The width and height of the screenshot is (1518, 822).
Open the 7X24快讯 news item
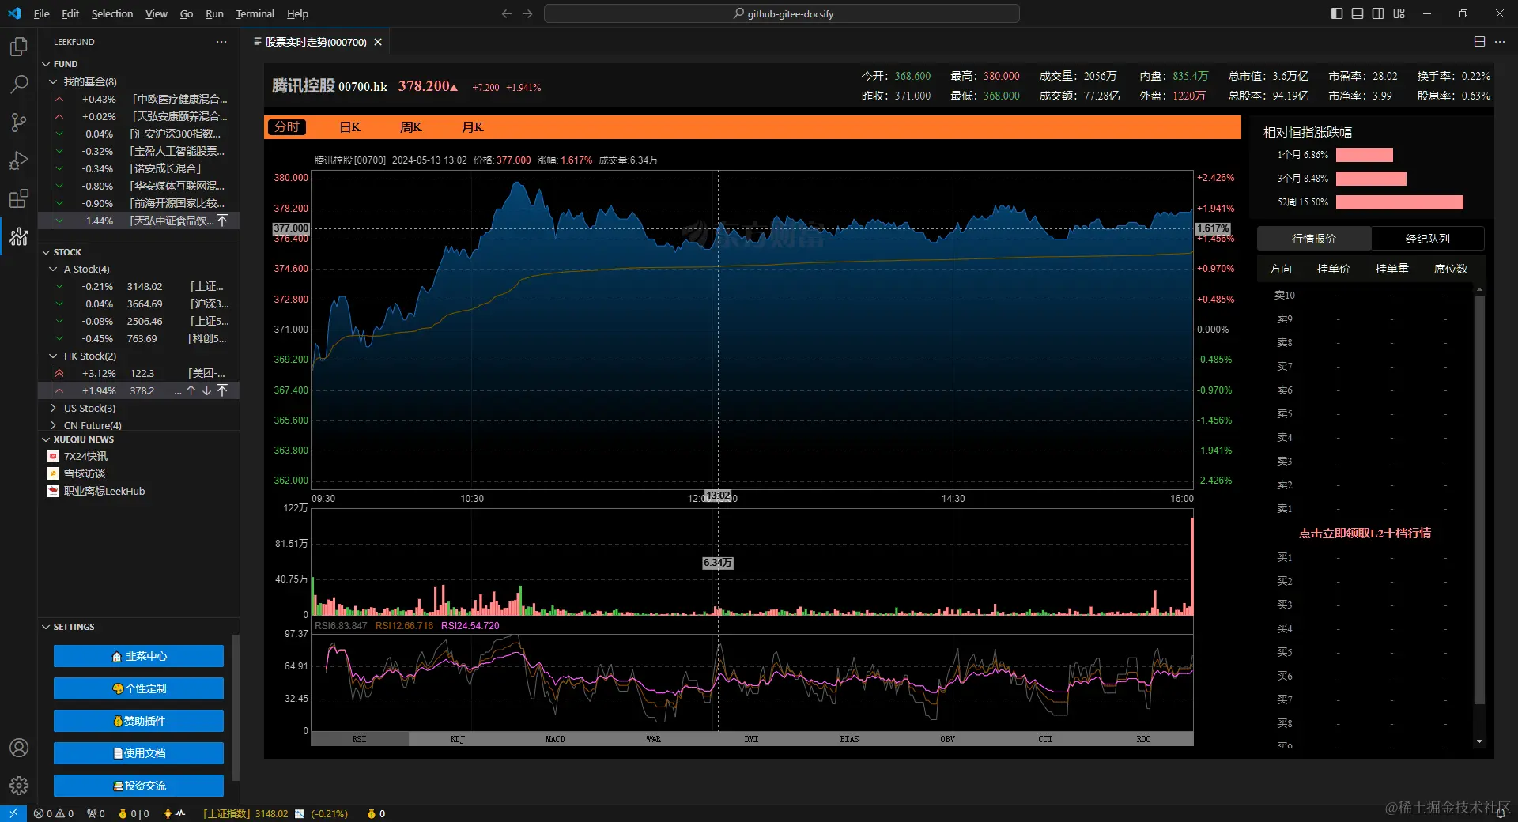(x=85, y=456)
